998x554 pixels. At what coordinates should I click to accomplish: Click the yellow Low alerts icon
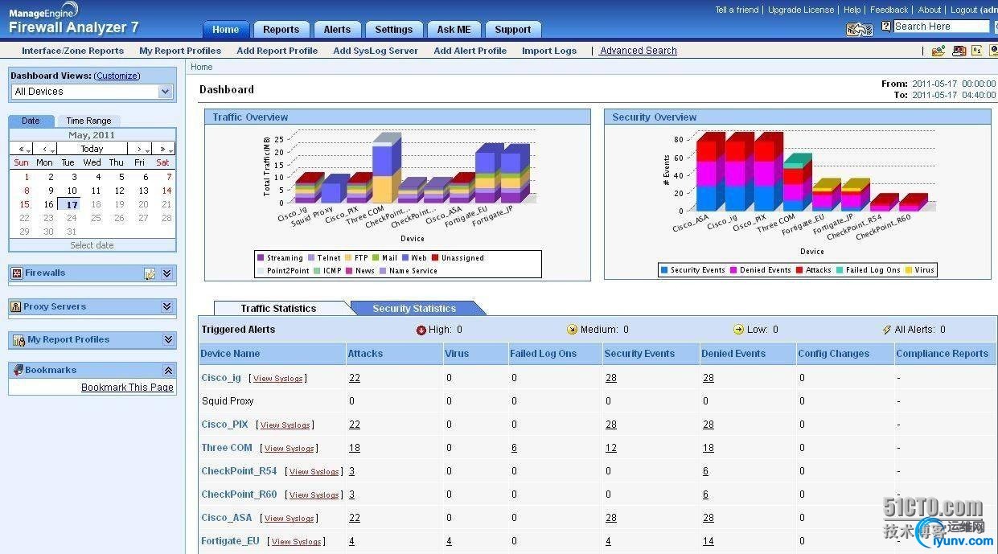(x=738, y=330)
